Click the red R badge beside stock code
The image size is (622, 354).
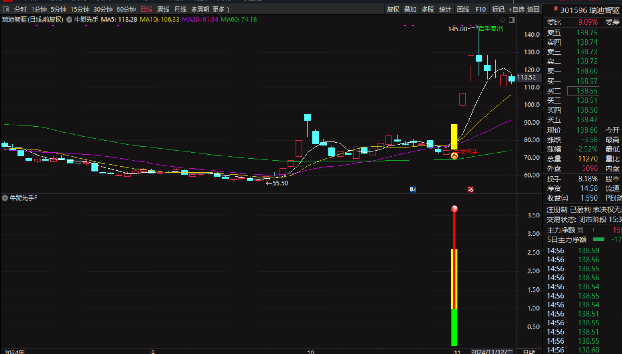(x=556, y=8)
